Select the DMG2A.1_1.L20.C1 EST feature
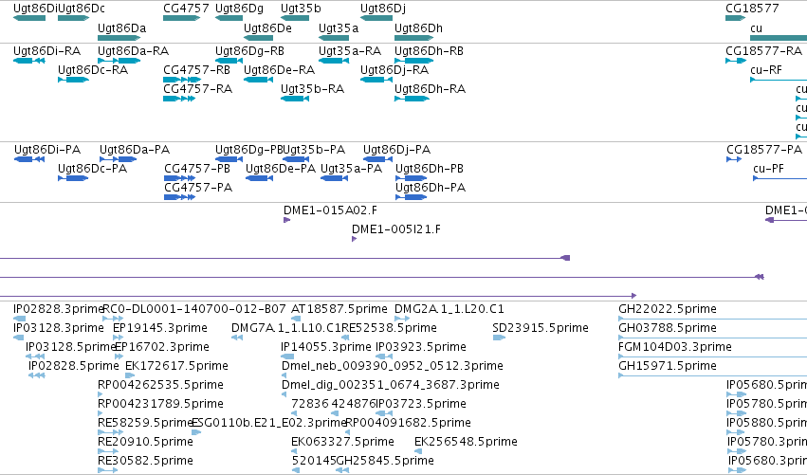 coord(402,319)
